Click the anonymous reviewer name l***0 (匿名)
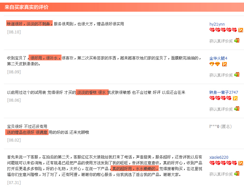 pos(221,126)
